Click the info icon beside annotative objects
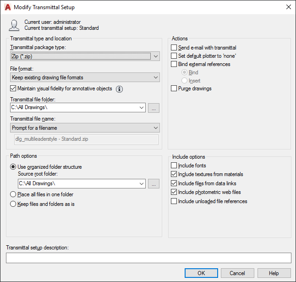 (x=120, y=89)
